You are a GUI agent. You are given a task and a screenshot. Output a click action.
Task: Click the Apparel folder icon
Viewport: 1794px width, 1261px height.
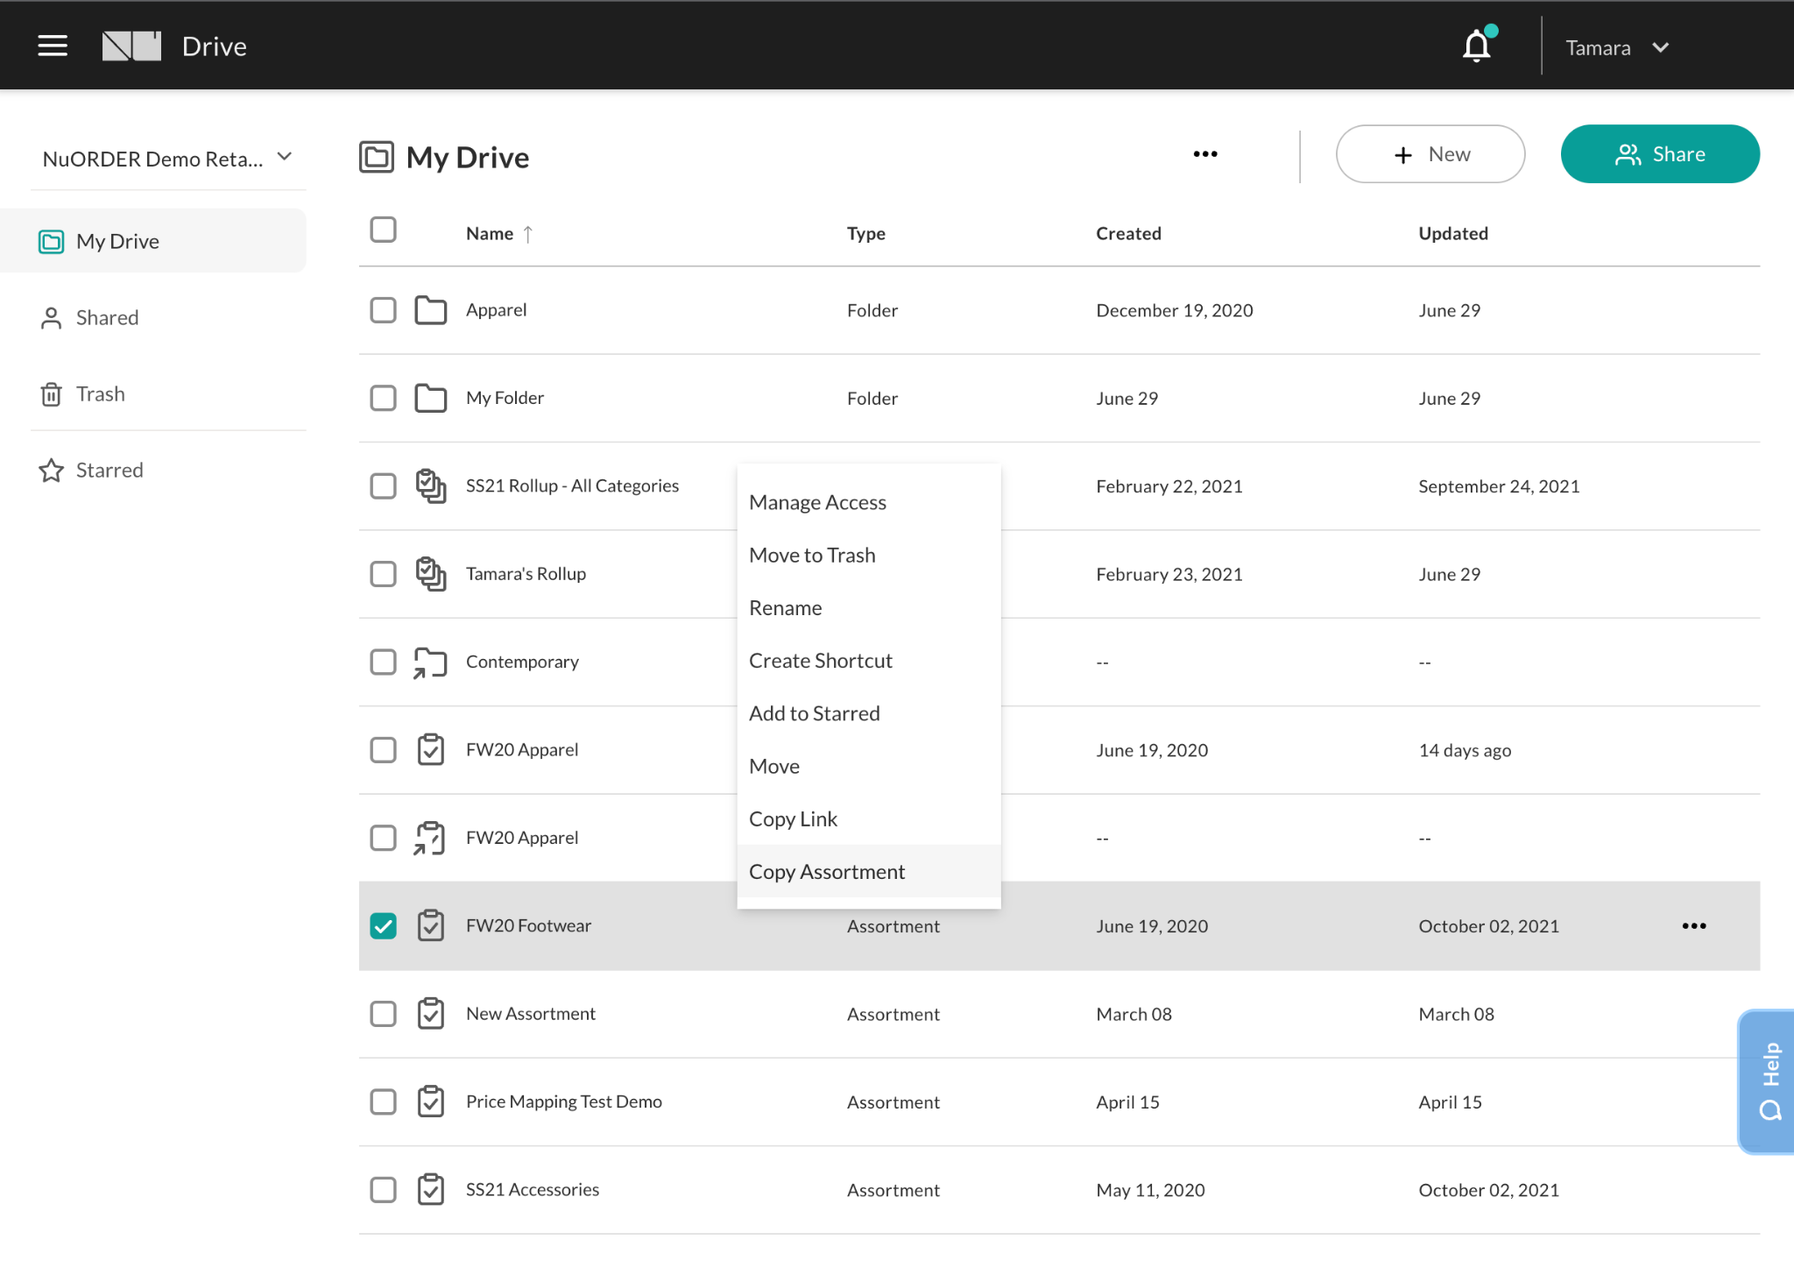tap(430, 310)
